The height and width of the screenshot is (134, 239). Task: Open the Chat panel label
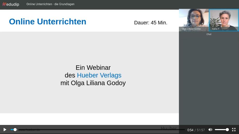point(209,34)
